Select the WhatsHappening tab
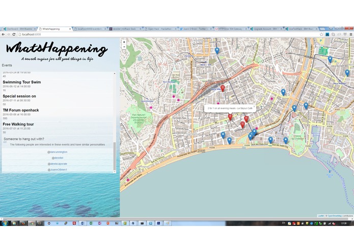 pyautogui.click(x=54, y=29)
